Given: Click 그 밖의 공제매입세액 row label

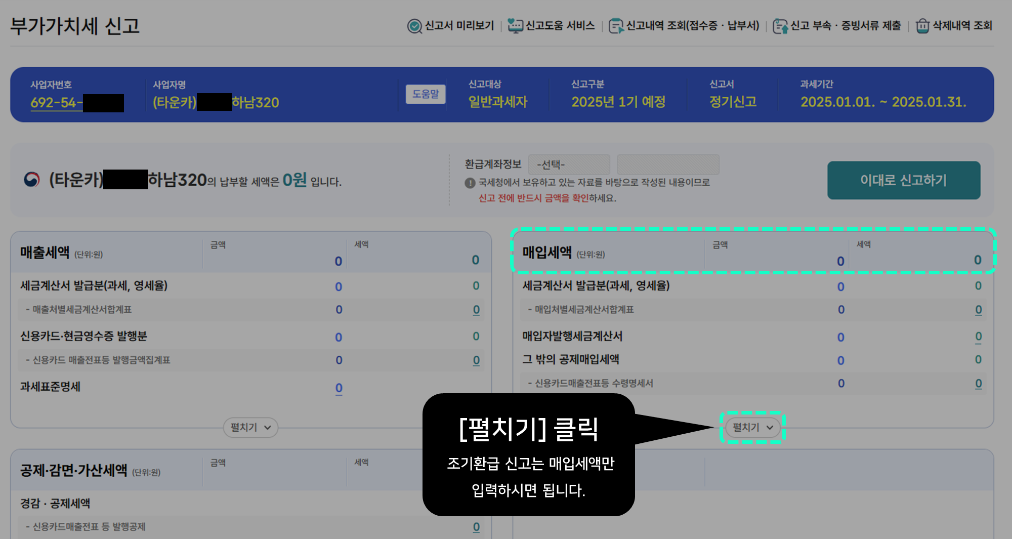Looking at the screenshot, I should click(571, 359).
